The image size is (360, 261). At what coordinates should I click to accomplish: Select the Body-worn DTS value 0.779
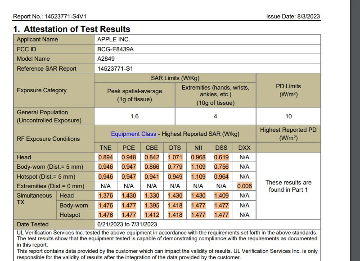click(175, 167)
